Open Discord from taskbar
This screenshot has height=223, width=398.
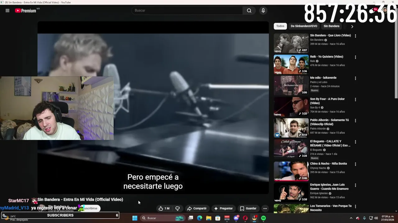pos(236,218)
